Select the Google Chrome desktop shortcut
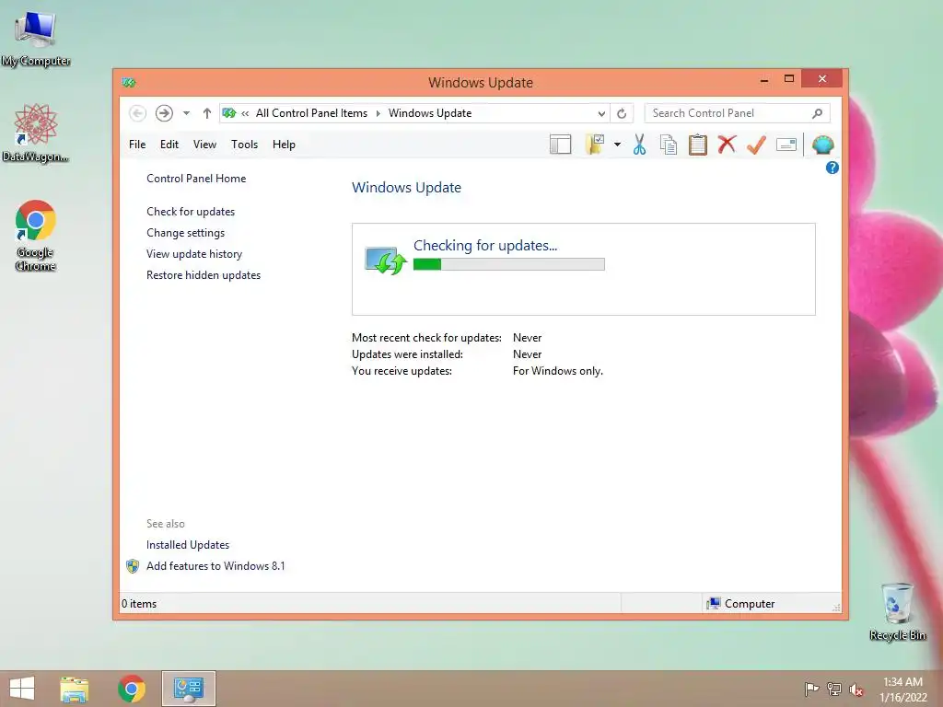Image resolution: width=943 pixels, height=707 pixels. (36, 236)
